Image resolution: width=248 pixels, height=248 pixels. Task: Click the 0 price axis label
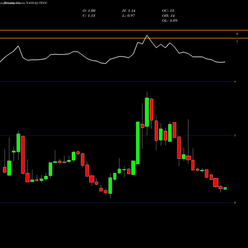[235, 203]
